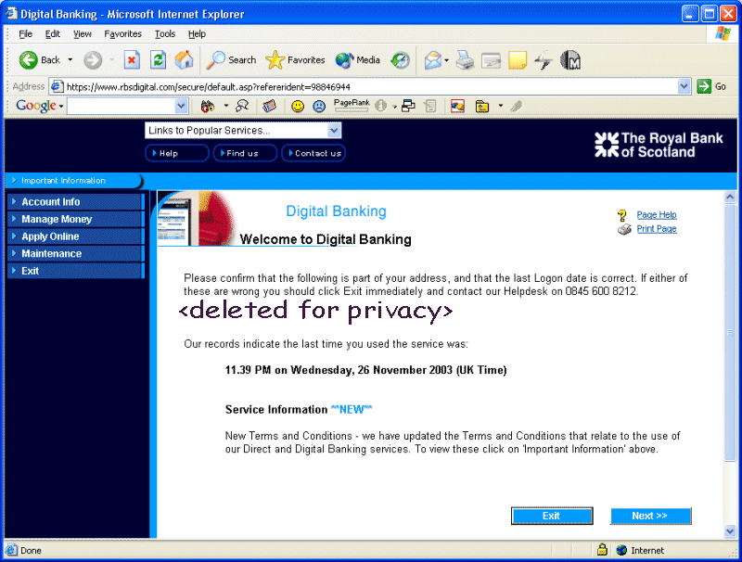742x562 pixels.
Task: Refresh the page using the green arrows icon
Action: (158, 60)
